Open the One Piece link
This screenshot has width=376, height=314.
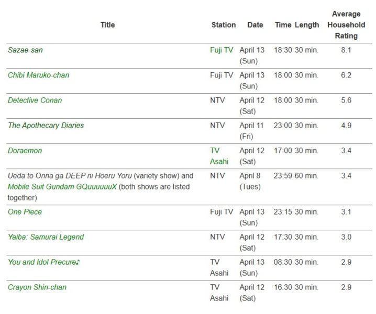coord(25,212)
